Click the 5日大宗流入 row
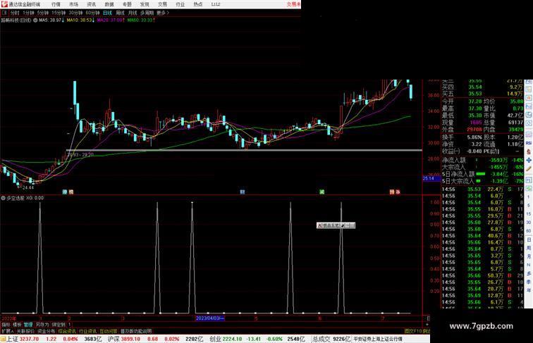 point(483,181)
